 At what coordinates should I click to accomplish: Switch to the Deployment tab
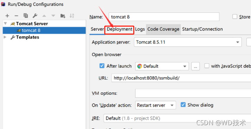[119, 29]
